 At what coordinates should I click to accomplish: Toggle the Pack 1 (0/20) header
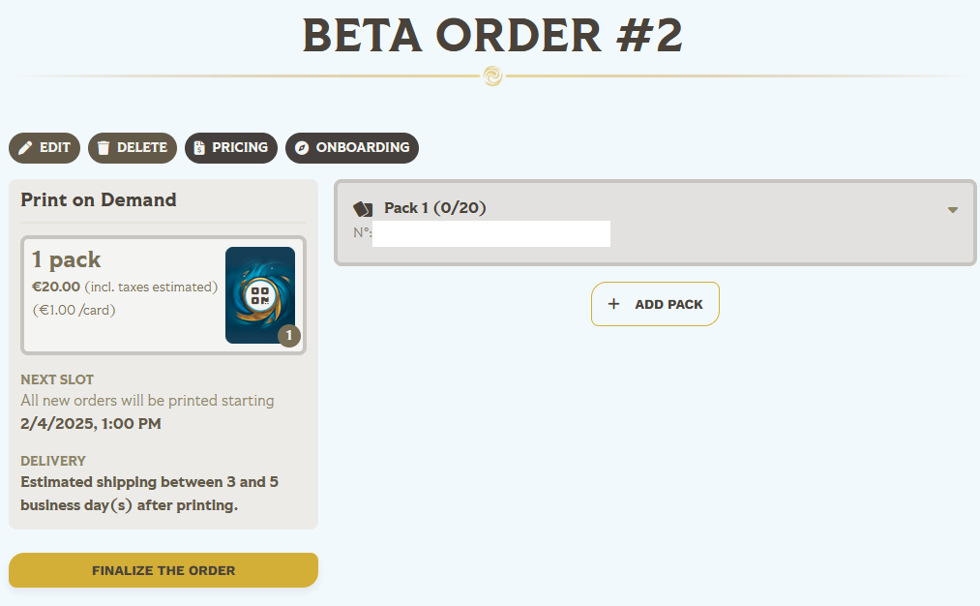pos(435,208)
